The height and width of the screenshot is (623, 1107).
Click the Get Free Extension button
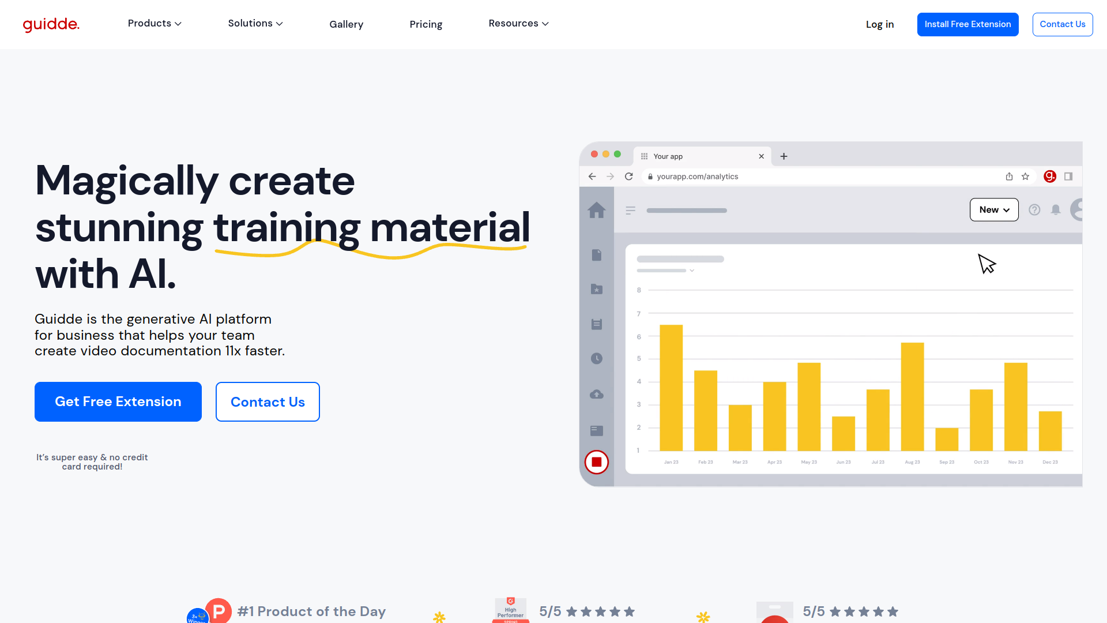tap(118, 401)
